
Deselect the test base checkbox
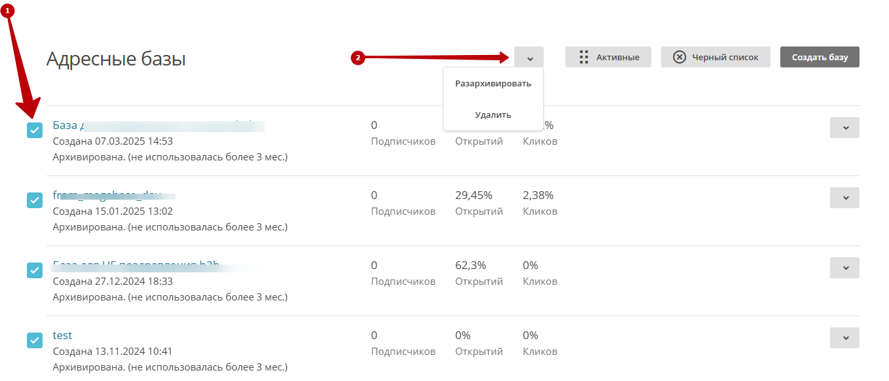tap(35, 340)
